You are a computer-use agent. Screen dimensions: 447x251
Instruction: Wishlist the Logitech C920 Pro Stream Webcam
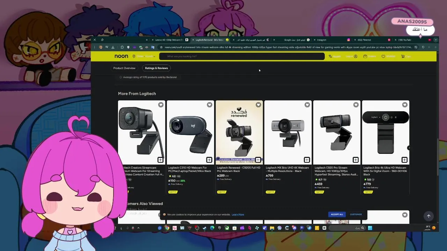(356, 105)
